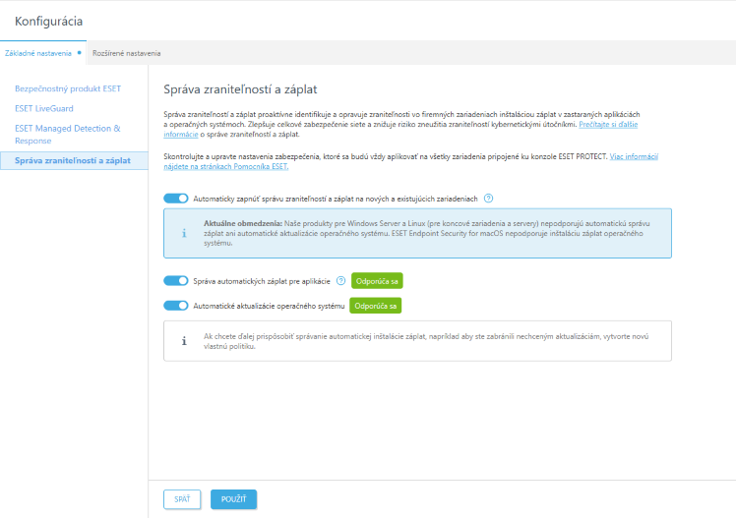The height and width of the screenshot is (518, 736).
Task: Switch to Rozšírené nastavenia tab
Action: [x=127, y=53]
